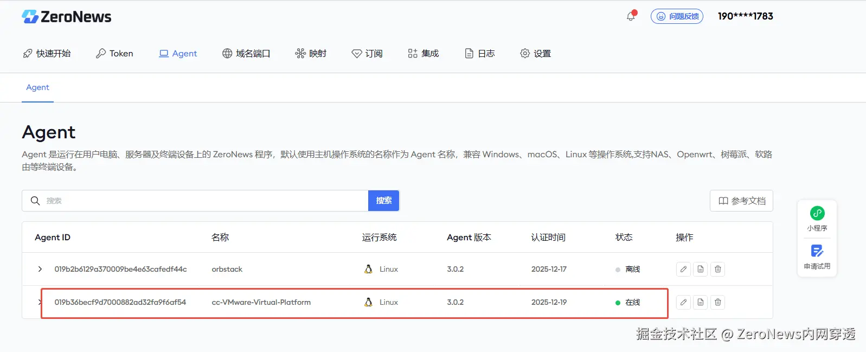Open 快速开始 nav item
This screenshot has width=866, height=352.
coord(47,53)
